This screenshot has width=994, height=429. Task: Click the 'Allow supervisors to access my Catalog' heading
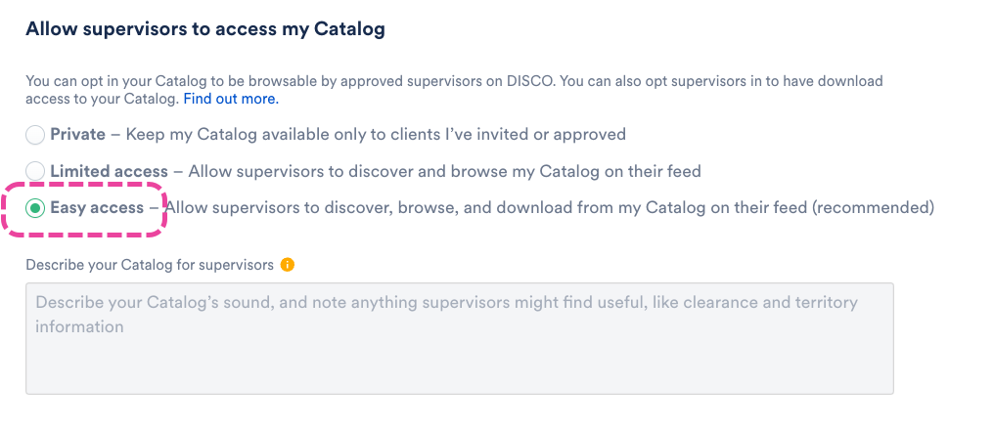204,29
